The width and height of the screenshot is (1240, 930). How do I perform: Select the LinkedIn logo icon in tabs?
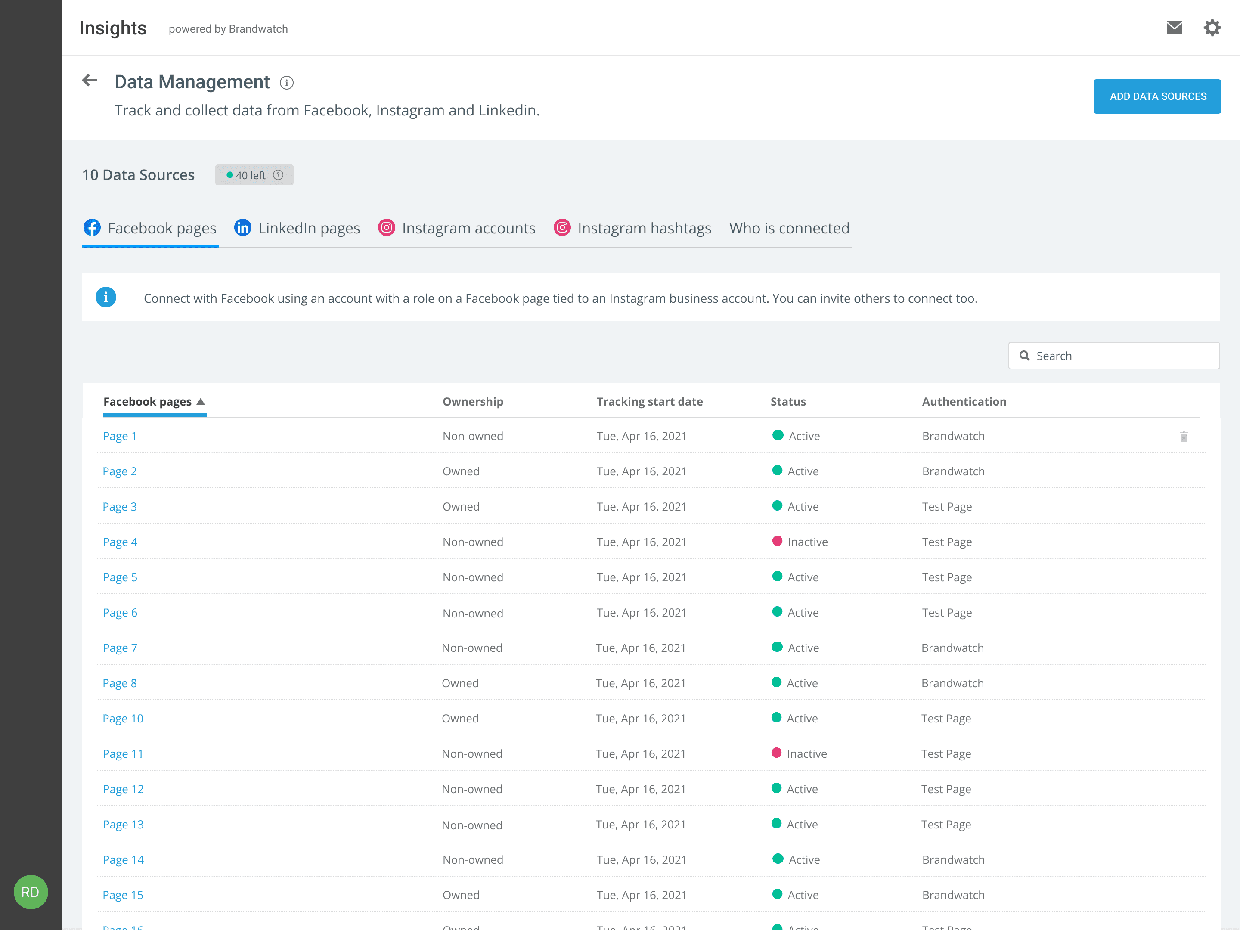[243, 228]
